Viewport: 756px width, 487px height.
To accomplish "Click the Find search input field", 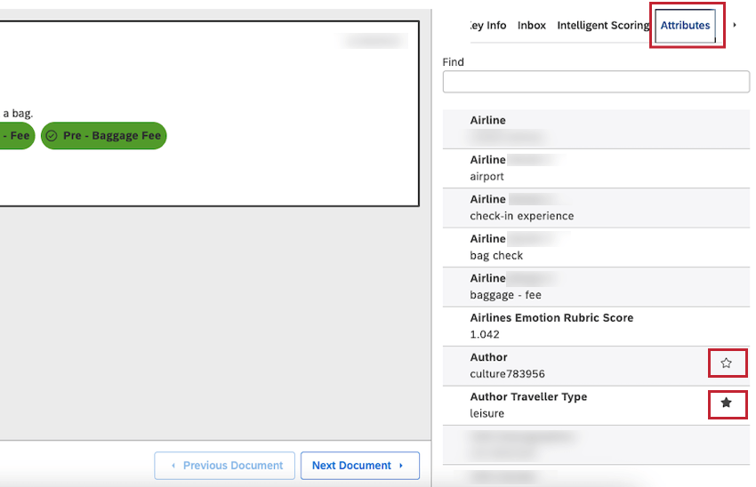I will (596, 82).
